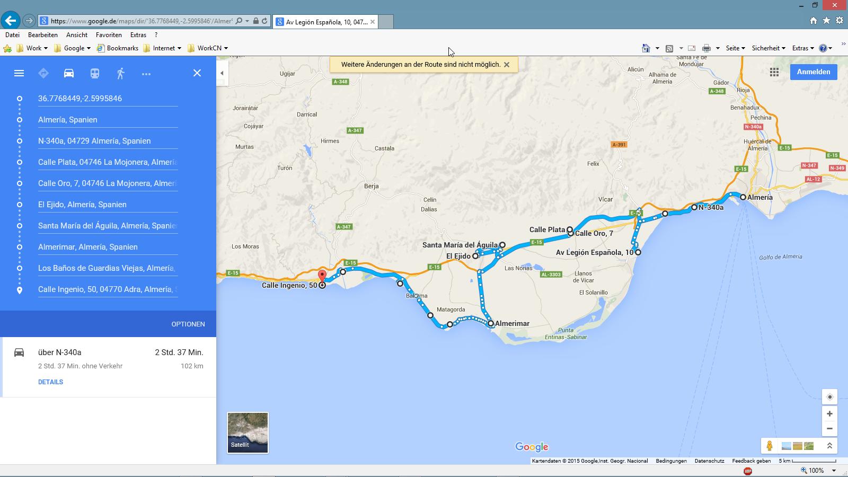The width and height of the screenshot is (848, 477).
Task: Show my location on map
Action: coord(830,397)
